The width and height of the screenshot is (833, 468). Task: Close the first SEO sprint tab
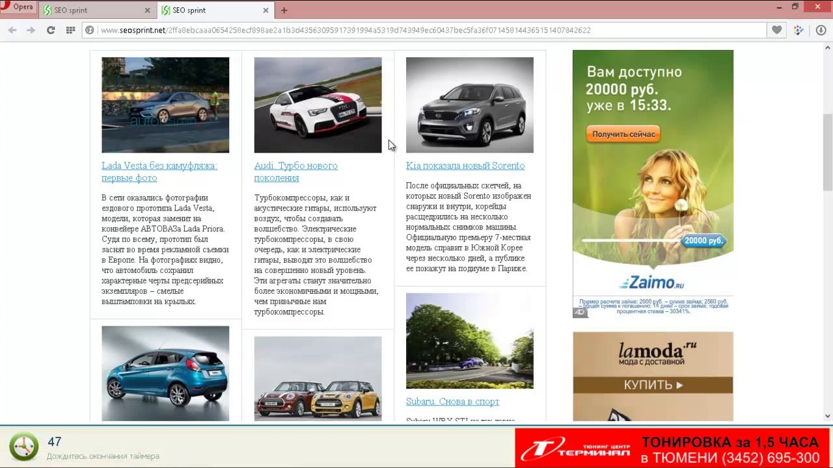[147, 10]
